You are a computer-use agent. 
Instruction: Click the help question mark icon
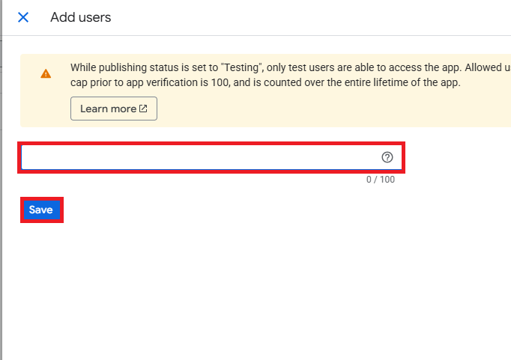coord(387,157)
